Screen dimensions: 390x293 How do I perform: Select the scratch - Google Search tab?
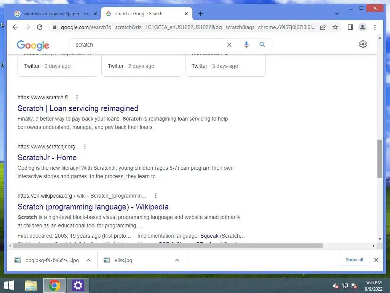[x=147, y=14]
